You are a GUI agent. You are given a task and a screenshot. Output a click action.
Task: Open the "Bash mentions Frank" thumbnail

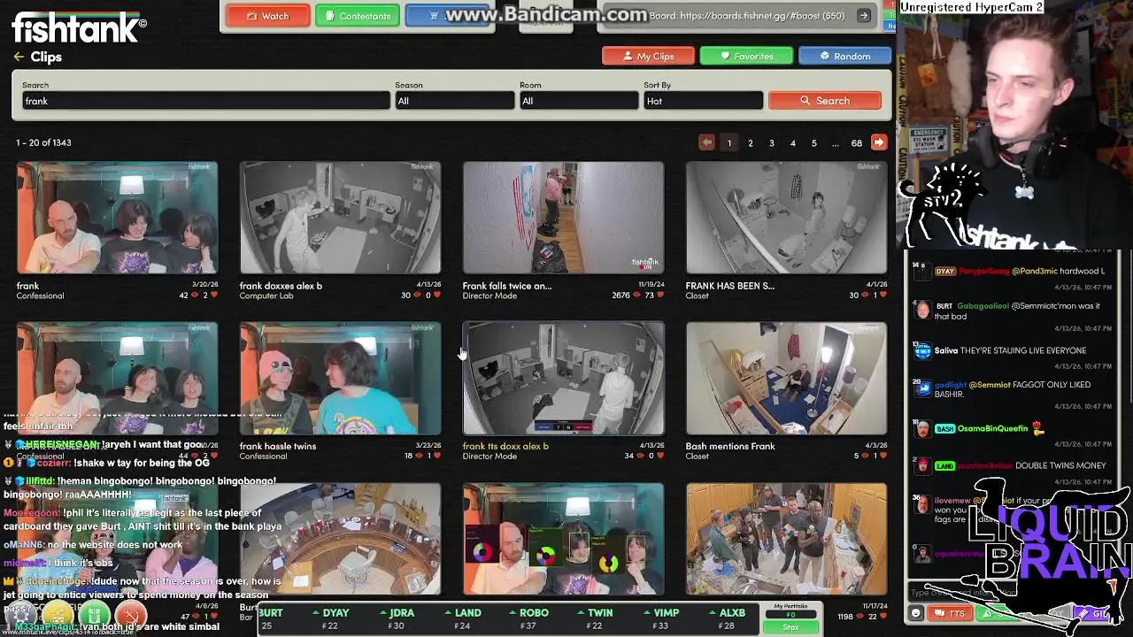786,379
